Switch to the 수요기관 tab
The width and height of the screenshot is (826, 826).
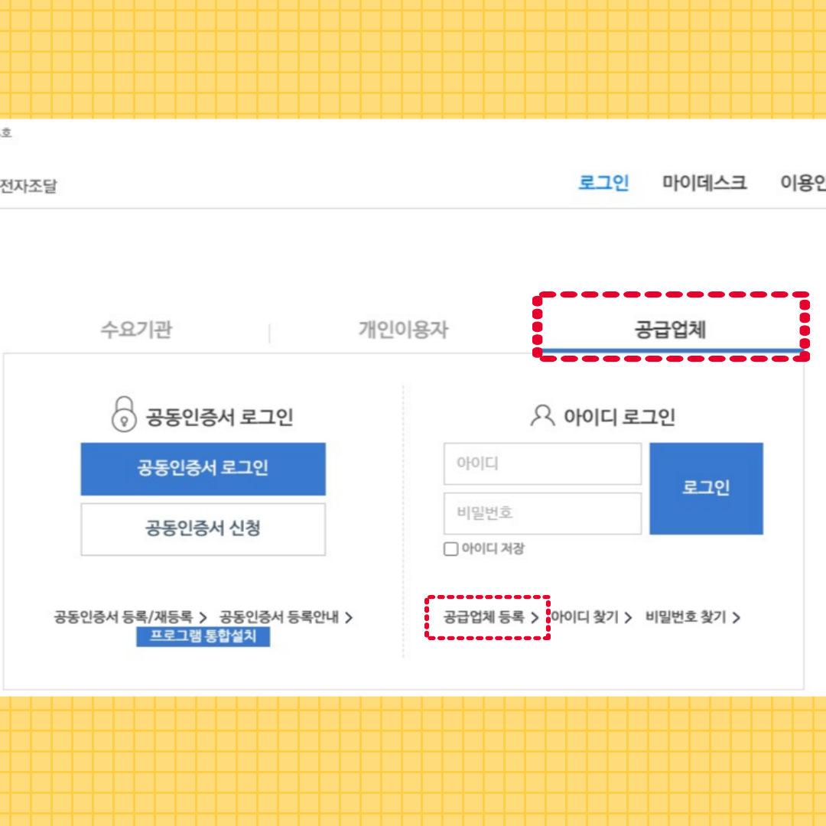click(136, 329)
